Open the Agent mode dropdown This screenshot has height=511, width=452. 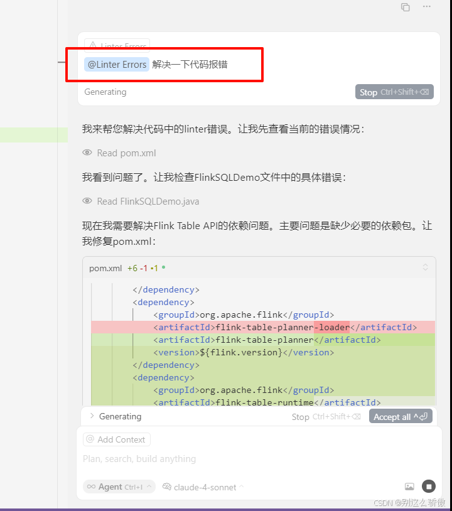119,487
